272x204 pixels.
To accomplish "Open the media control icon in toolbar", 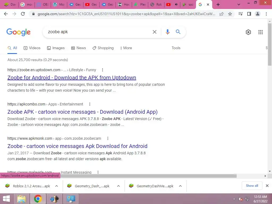I will (x=240, y=14).
